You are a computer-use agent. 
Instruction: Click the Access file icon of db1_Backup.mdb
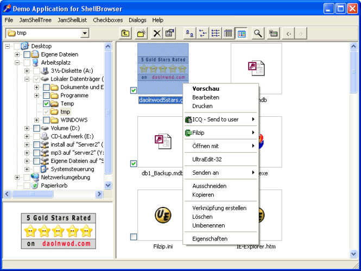(163, 141)
